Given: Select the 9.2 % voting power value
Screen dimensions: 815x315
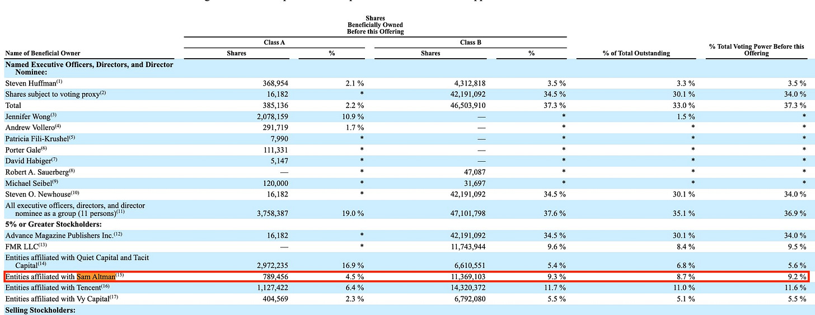Looking at the screenshot, I should (x=797, y=276).
